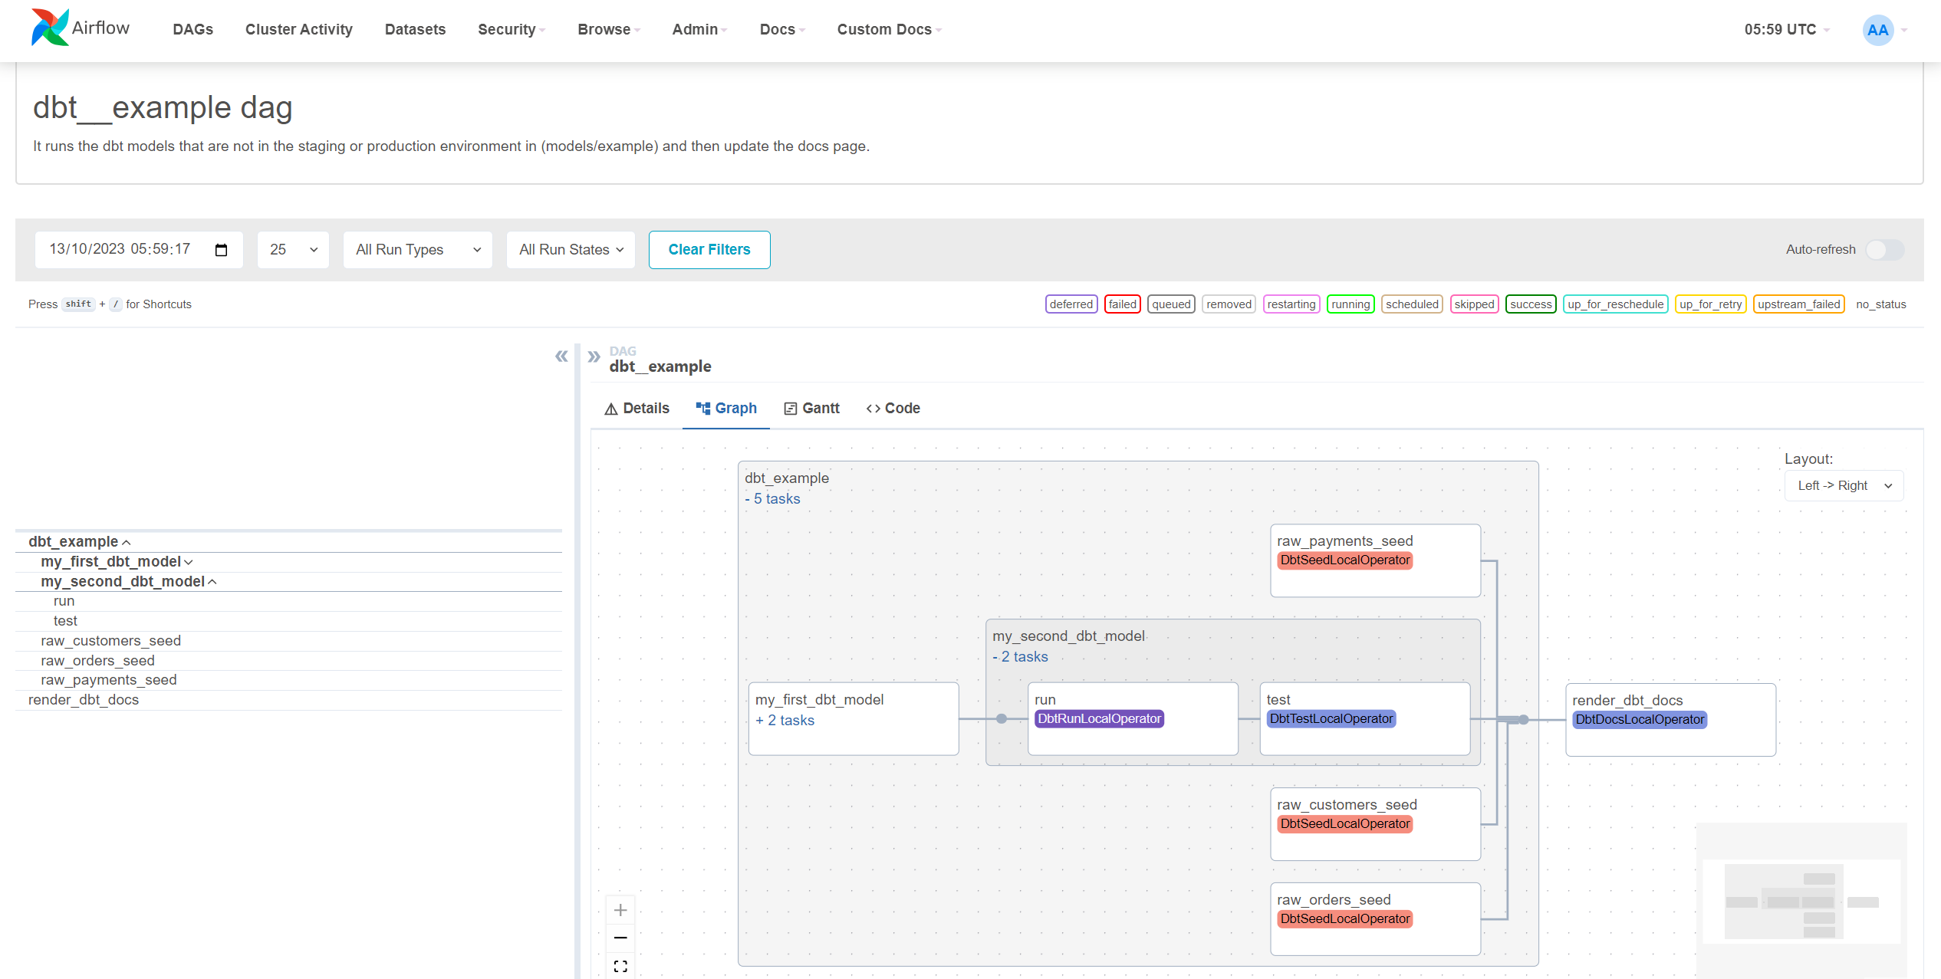Open the Browse menu

pyautogui.click(x=609, y=30)
